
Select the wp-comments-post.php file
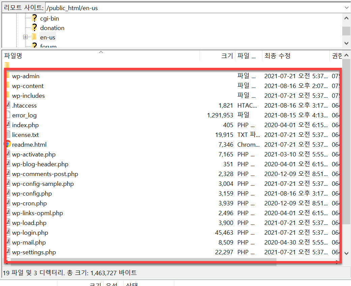pos(45,174)
